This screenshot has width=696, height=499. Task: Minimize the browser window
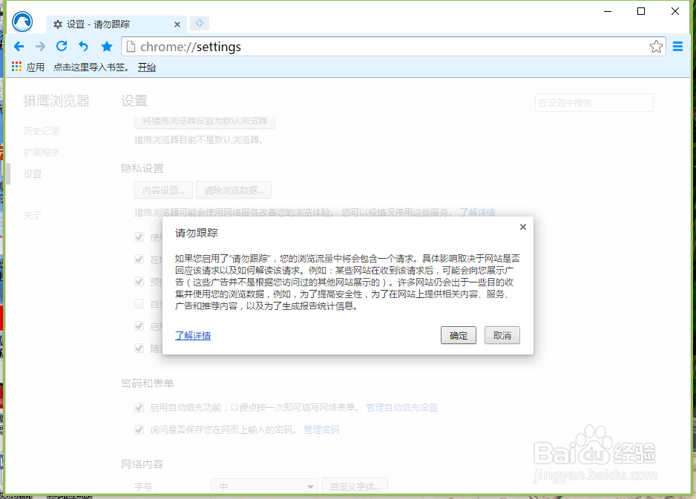click(608, 11)
